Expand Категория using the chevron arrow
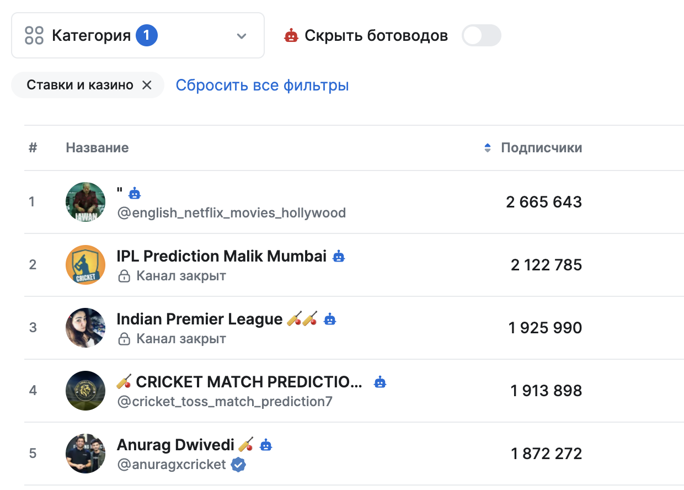The image size is (684, 490). [241, 36]
